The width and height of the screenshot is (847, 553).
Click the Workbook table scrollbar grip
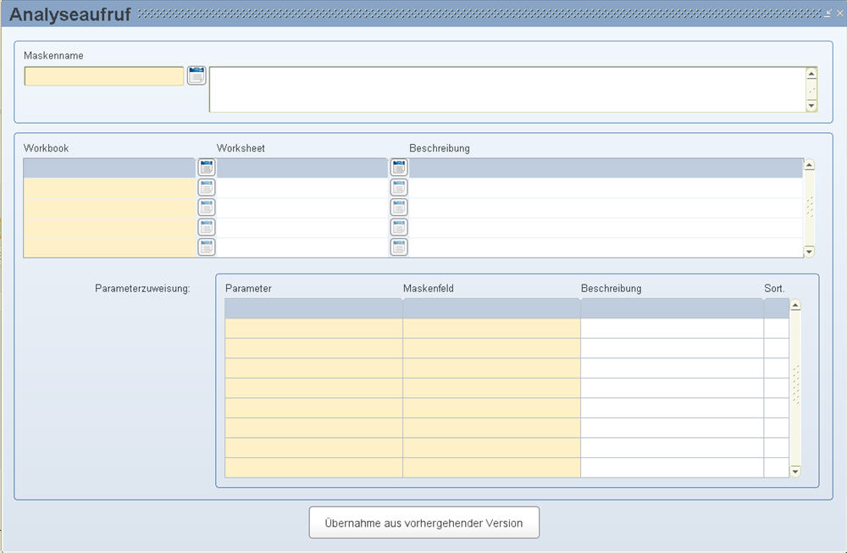(x=809, y=207)
